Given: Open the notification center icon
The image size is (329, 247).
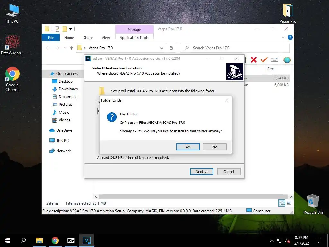Looking at the screenshot, I should (318, 241).
